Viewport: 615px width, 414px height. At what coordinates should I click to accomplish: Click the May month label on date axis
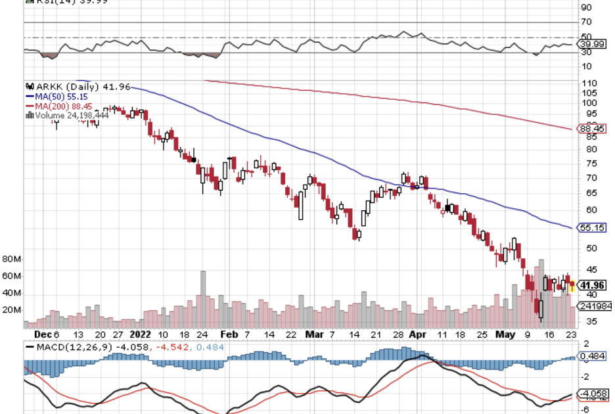point(505,334)
